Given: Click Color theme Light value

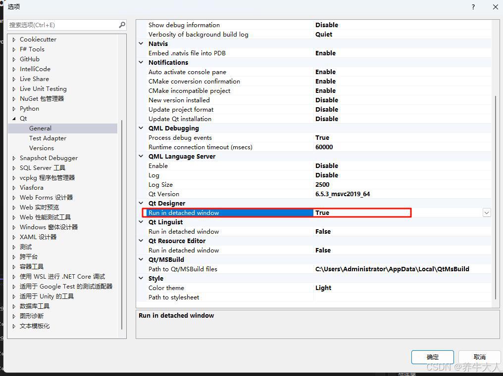Looking at the screenshot, I should (323, 288).
